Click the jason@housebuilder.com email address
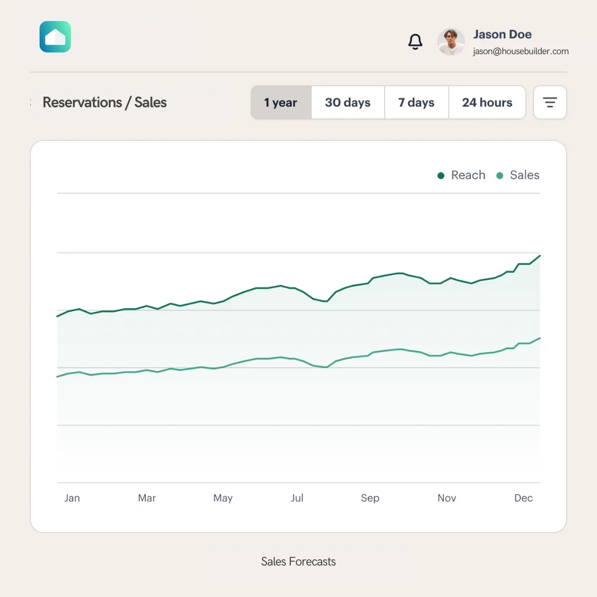 [521, 51]
